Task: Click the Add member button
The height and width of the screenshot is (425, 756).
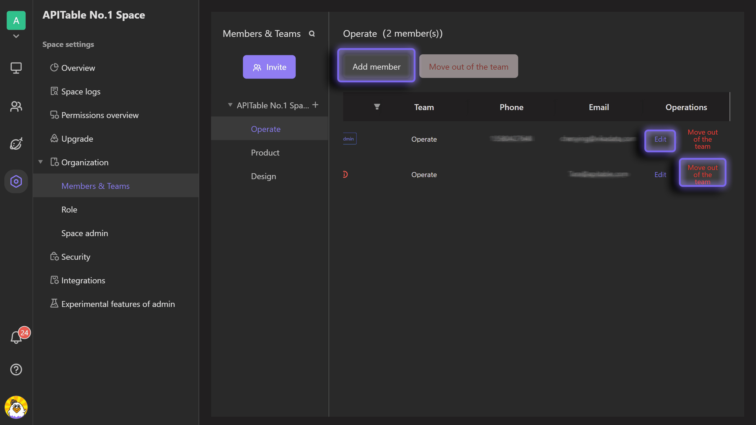Action: click(x=376, y=67)
